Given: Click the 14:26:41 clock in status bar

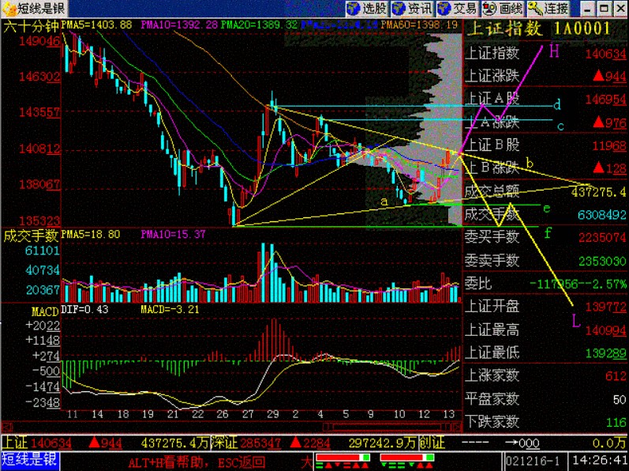Looking at the screenshot, I should tap(599, 461).
